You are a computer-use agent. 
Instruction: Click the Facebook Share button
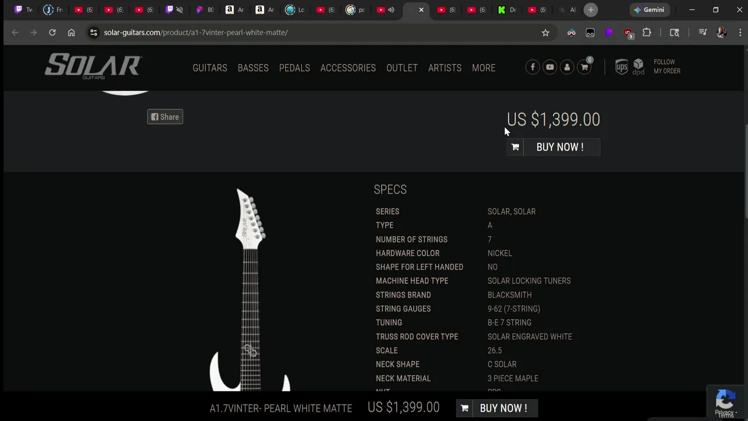tap(165, 117)
